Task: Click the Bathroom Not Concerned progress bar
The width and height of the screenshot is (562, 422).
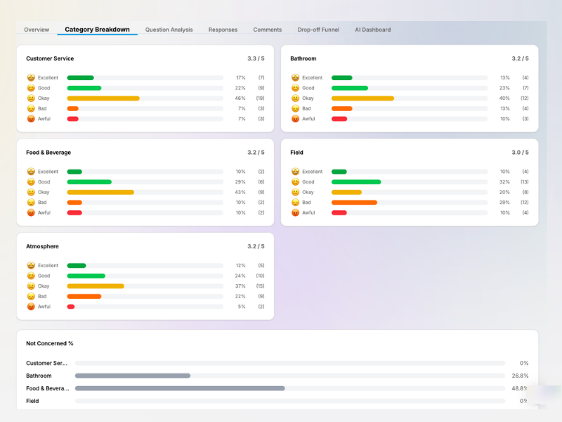Action: coord(289,376)
